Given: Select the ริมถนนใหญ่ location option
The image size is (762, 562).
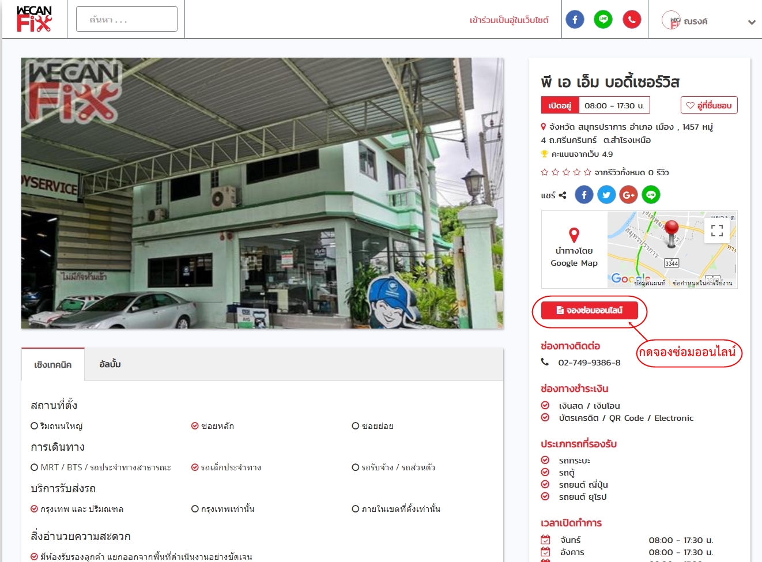Looking at the screenshot, I should (x=56, y=426).
